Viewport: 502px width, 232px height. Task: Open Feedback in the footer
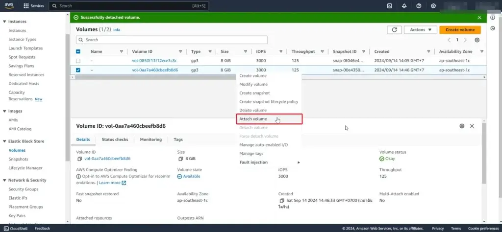[42, 229]
